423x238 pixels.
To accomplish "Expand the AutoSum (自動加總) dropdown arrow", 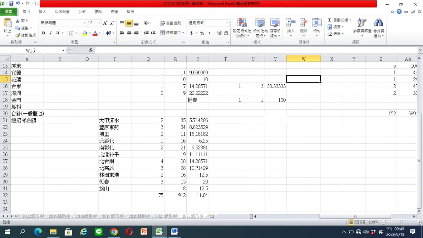I will point(350,20).
